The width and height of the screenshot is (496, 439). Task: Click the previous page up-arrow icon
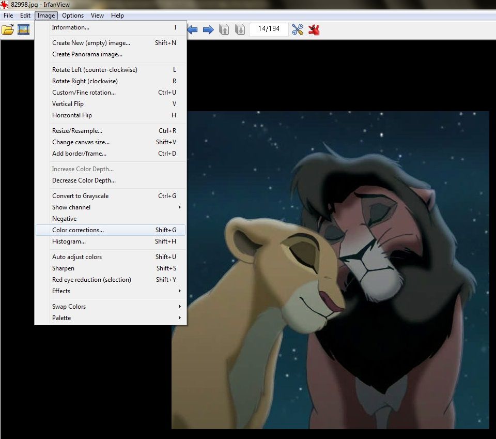[x=224, y=29]
